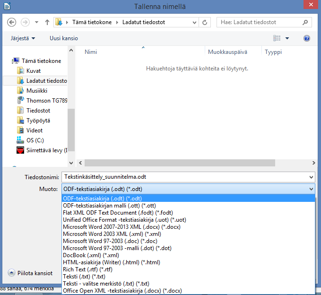Click the Forward navigation arrow

pyautogui.click(x=25, y=22)
